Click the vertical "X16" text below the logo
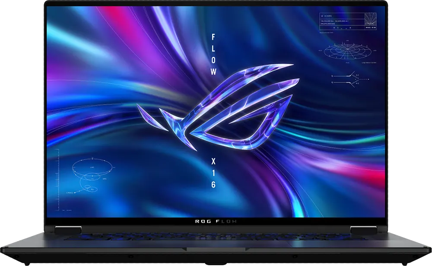The height and width of the screenshot is (266, 432). click(213, 173)
